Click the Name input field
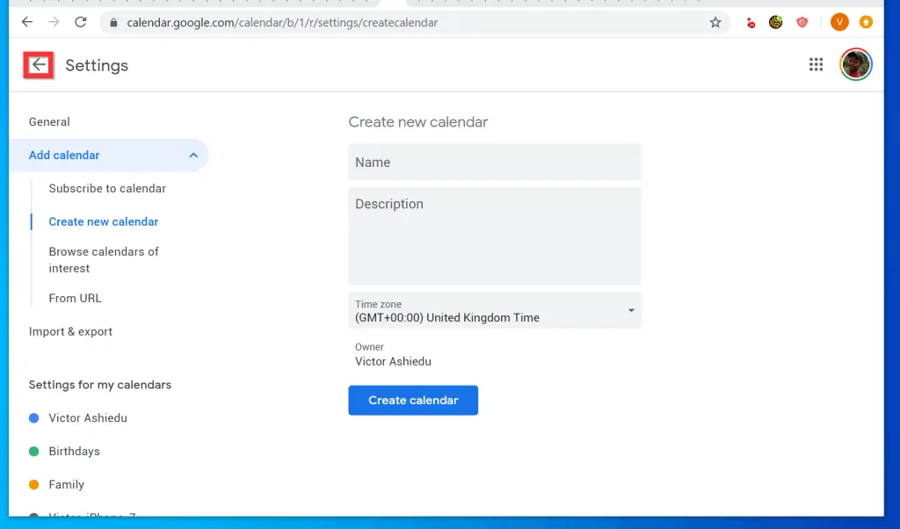This screenshot has height=529, width=900. (494, 162)
